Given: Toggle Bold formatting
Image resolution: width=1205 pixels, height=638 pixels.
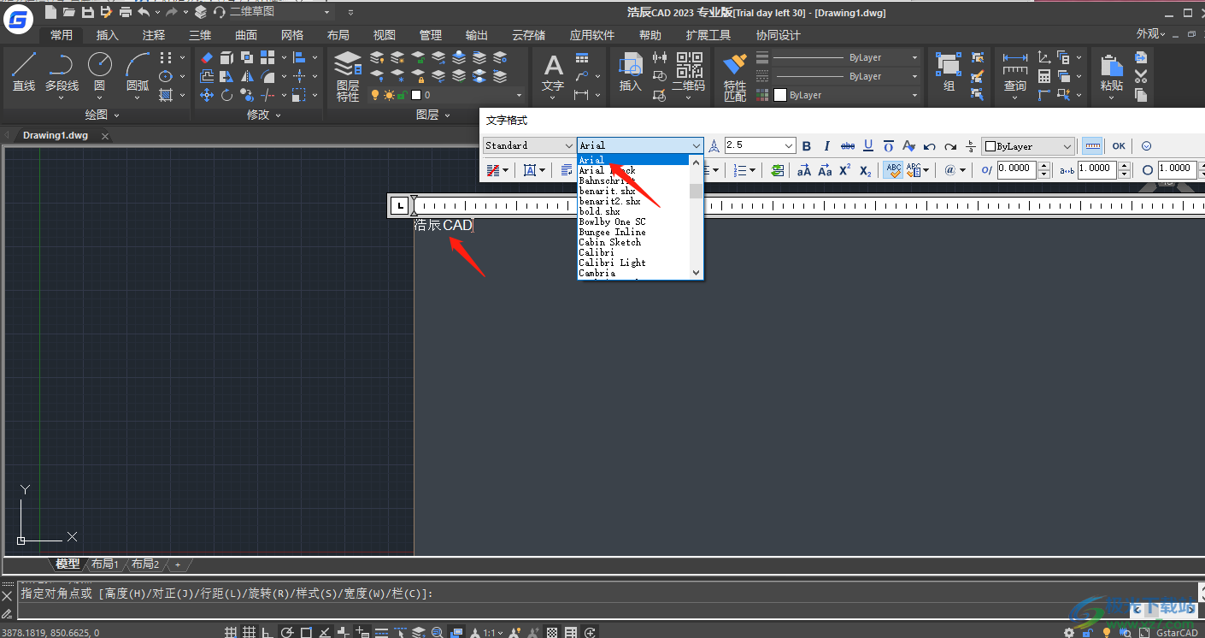Looking at the screenshot, I should pos(807,146).
